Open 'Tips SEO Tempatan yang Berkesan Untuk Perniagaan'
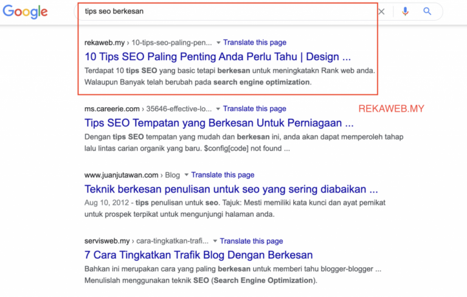 tap(219, 123)
